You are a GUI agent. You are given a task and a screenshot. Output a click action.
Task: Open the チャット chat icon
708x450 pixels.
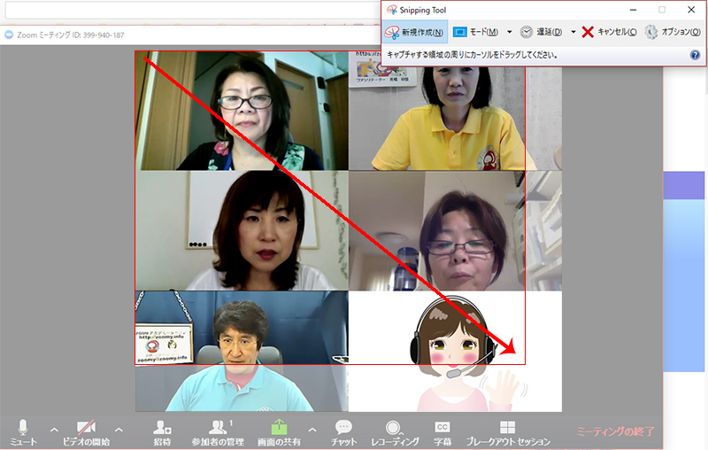tap(343, 431)
